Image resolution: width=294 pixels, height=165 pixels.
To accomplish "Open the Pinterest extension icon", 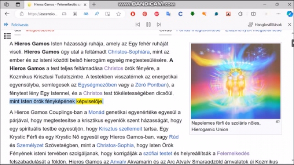I will coord(145,14).
